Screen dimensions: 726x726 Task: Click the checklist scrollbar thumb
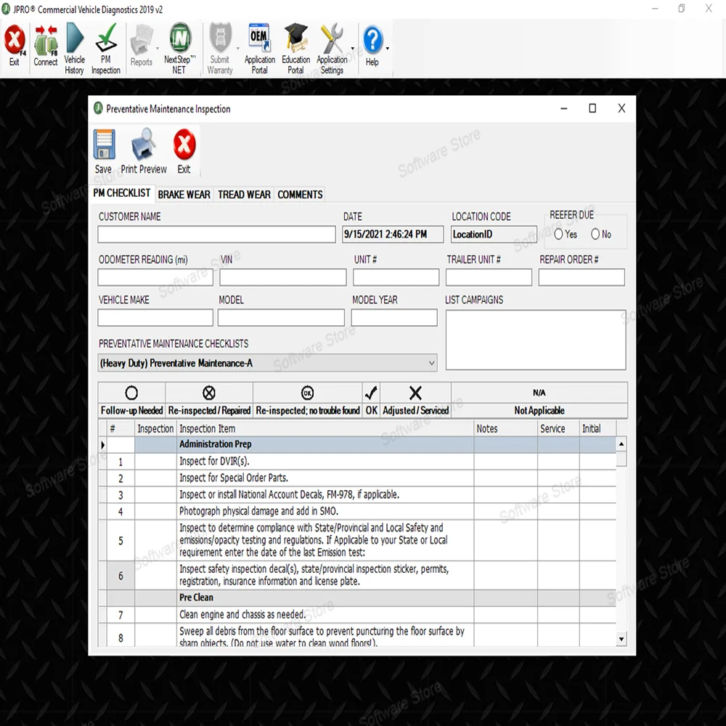tap(621, 460)
